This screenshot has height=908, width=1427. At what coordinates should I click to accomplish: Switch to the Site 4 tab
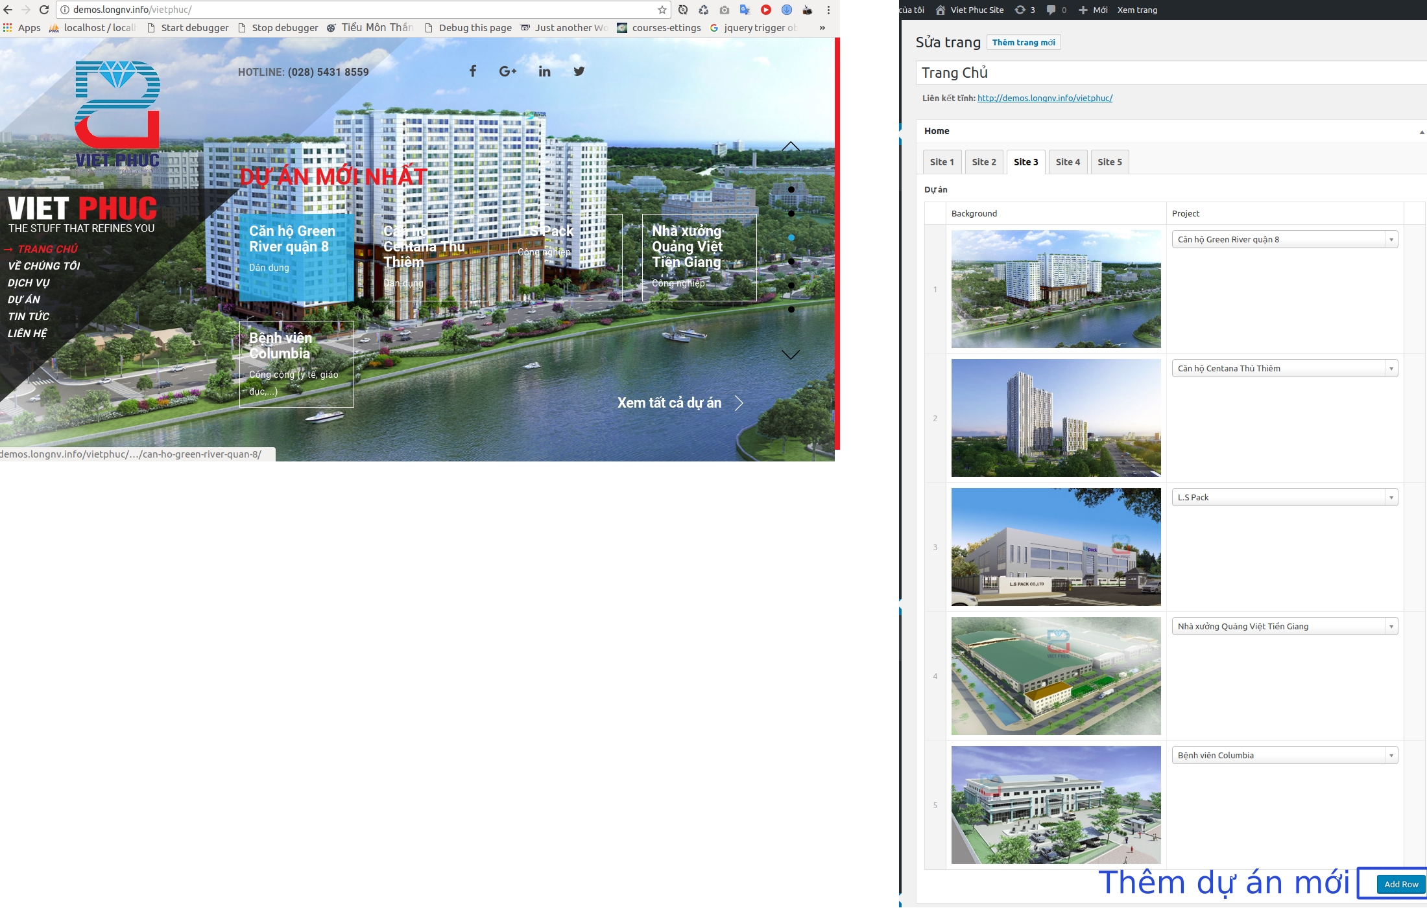point(1068,162)
